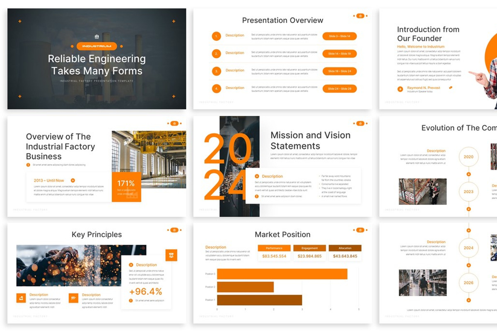Click the INDUSTRIUM badge on title slide
The height and width of the screenshot is (331, 497).
[x=97, y=46]
